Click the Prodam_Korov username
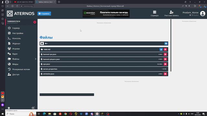207x116 pixels. click(x=191, y=13)
